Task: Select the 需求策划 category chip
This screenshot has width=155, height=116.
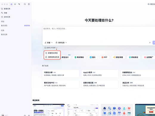Action: [x=79, y=57]
